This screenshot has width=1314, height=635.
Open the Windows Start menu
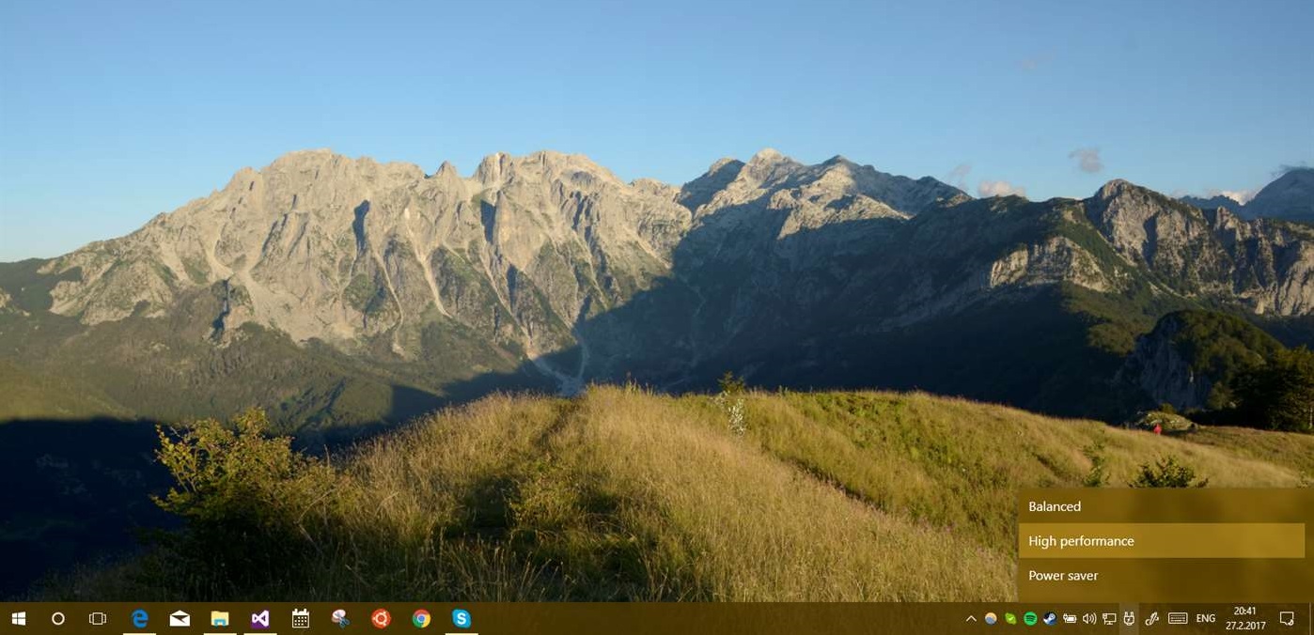tap(18, 618)
